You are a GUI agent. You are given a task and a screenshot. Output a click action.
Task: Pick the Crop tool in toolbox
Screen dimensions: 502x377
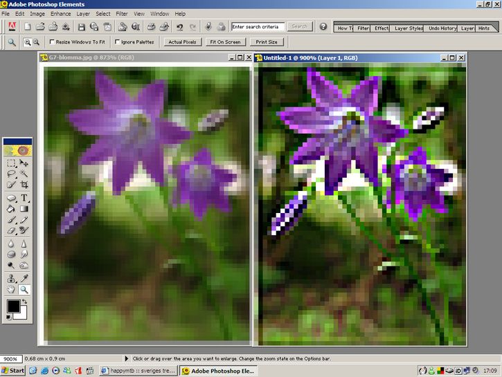[24, 185]
